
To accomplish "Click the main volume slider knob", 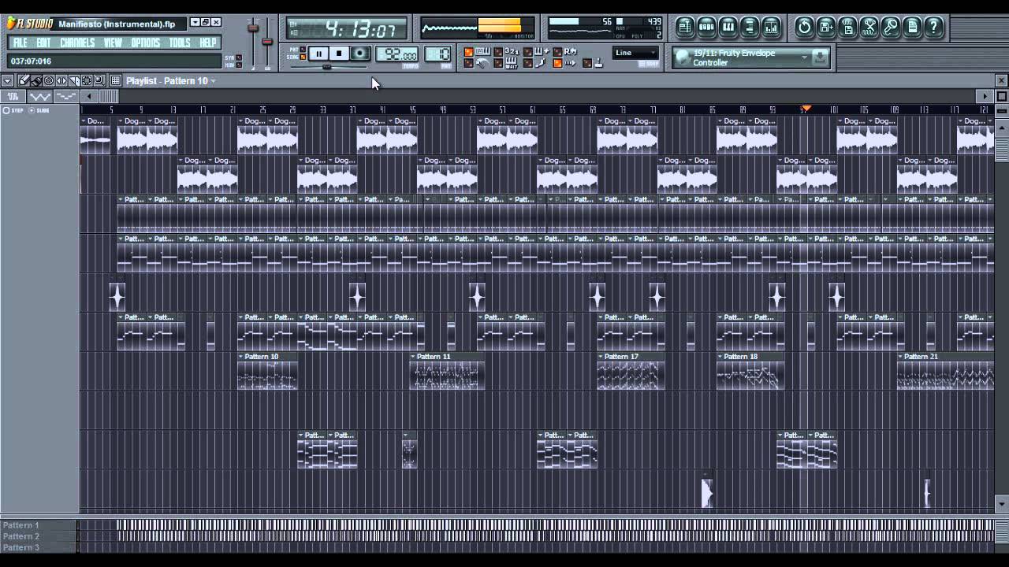I will (x=253, y=28).
